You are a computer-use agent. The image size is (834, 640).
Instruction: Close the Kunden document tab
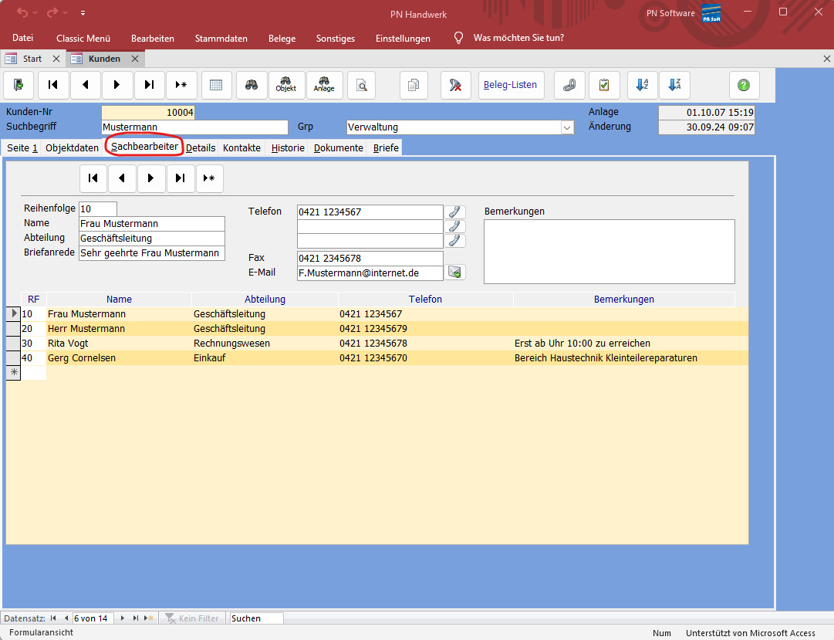pyautogui.click(x=135, y=59)
